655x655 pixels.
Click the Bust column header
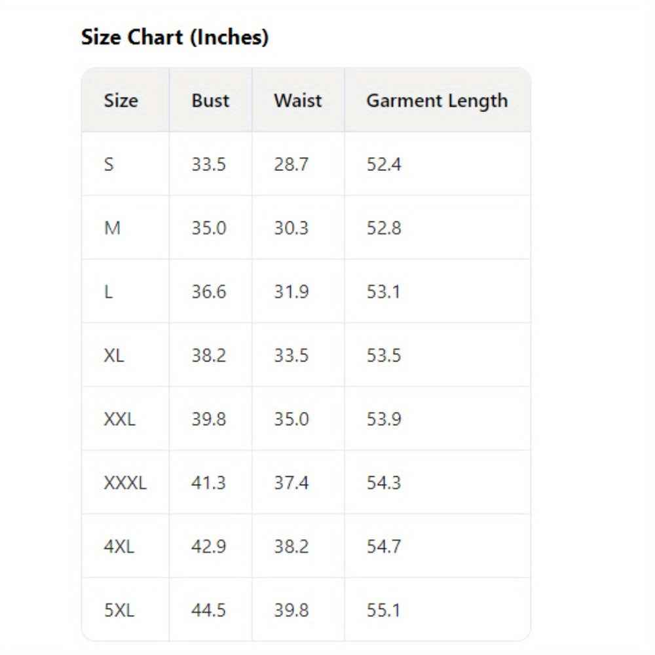tap(210, 101)
